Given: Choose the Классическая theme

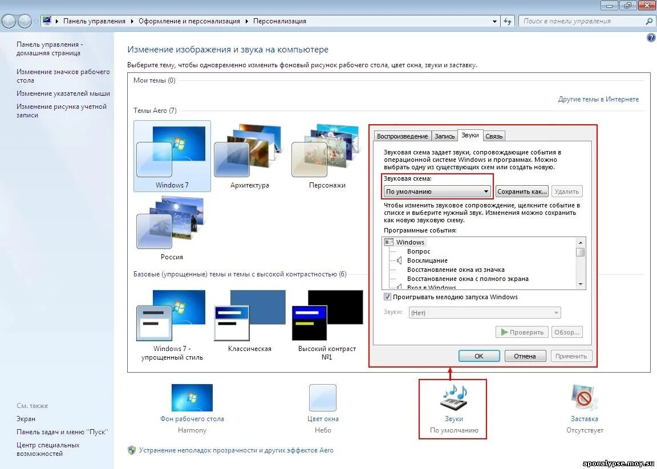Looking at the screenshot, I should pyautogui.click(x=249, y=321).
